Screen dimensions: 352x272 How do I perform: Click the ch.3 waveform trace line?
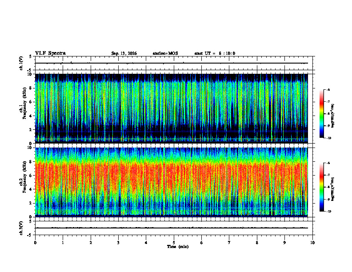172,228
